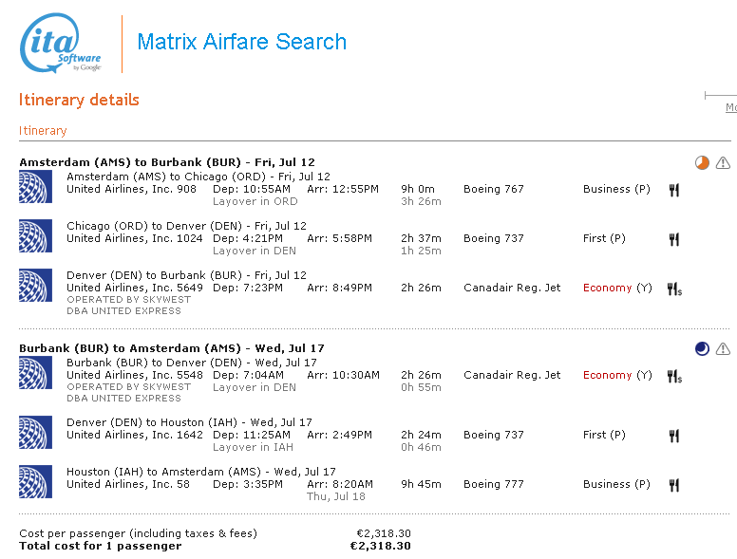Click the orange long-layover indicator icon
The width and height of the screenshot is (737, 559).
(x=702, y=163)
